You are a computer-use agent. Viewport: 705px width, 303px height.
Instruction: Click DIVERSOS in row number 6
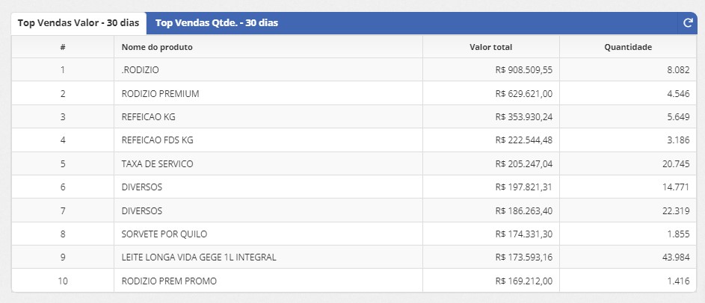[x=141, y=187]
